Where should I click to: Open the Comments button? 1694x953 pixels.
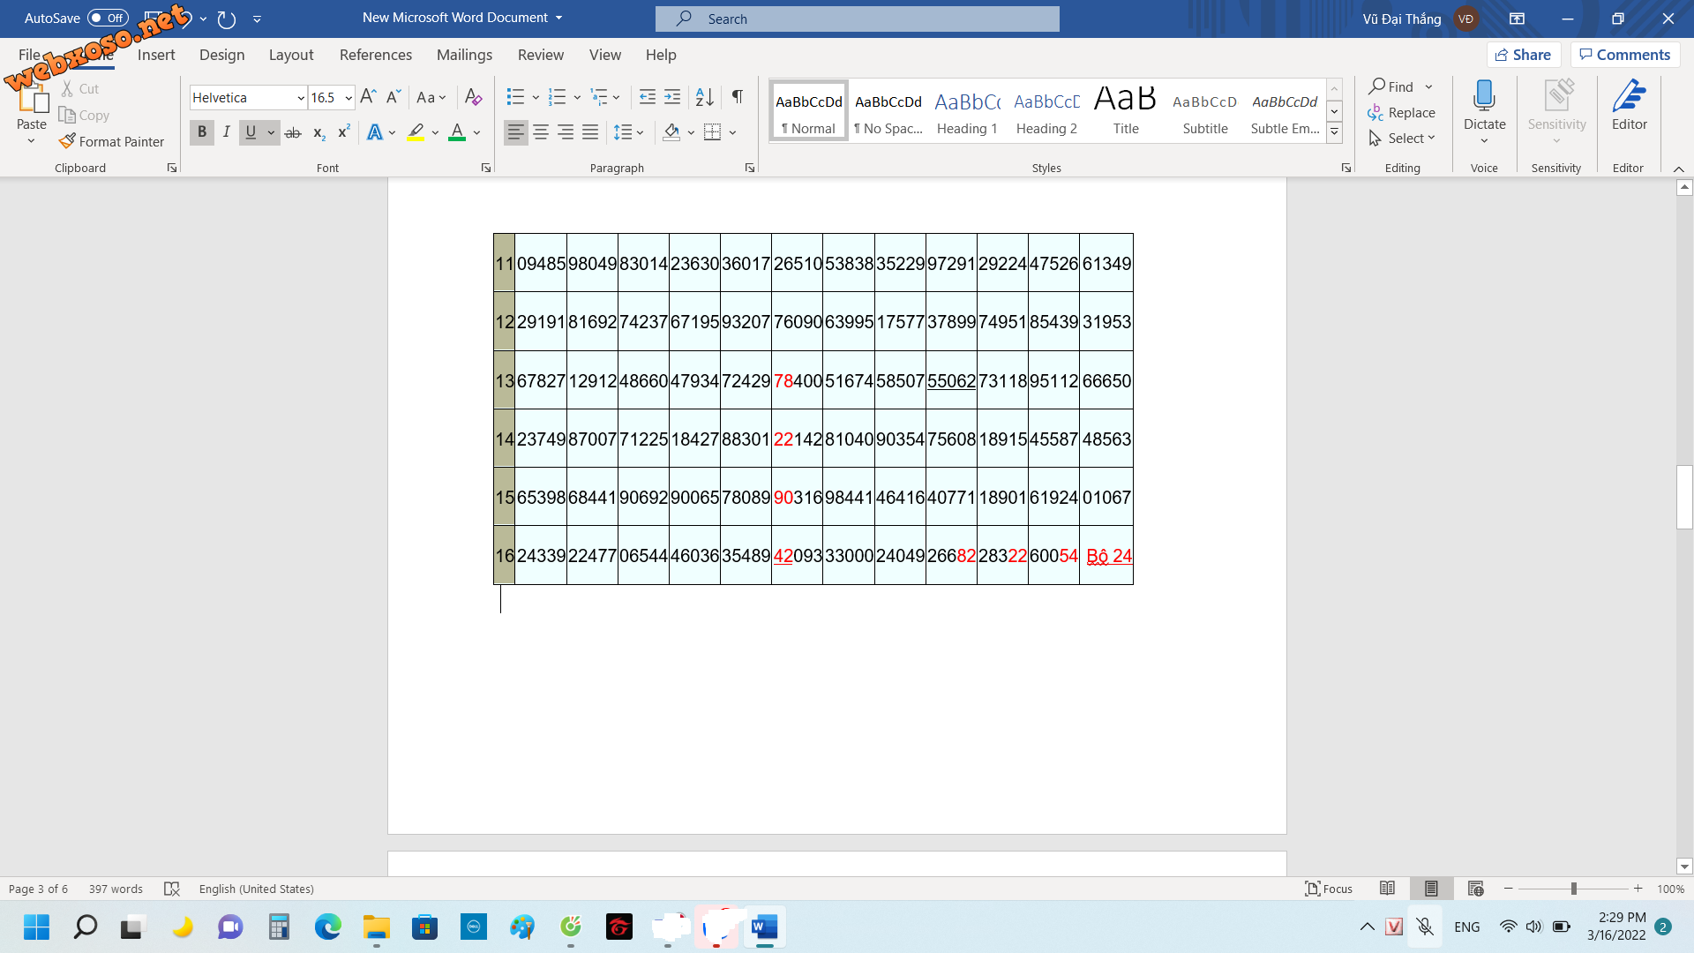click(x=1625, y=55)
